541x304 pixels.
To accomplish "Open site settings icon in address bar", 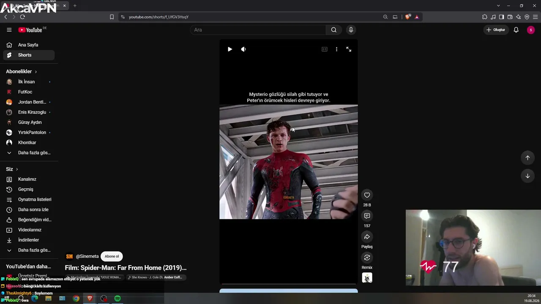I will pos(123,17).
